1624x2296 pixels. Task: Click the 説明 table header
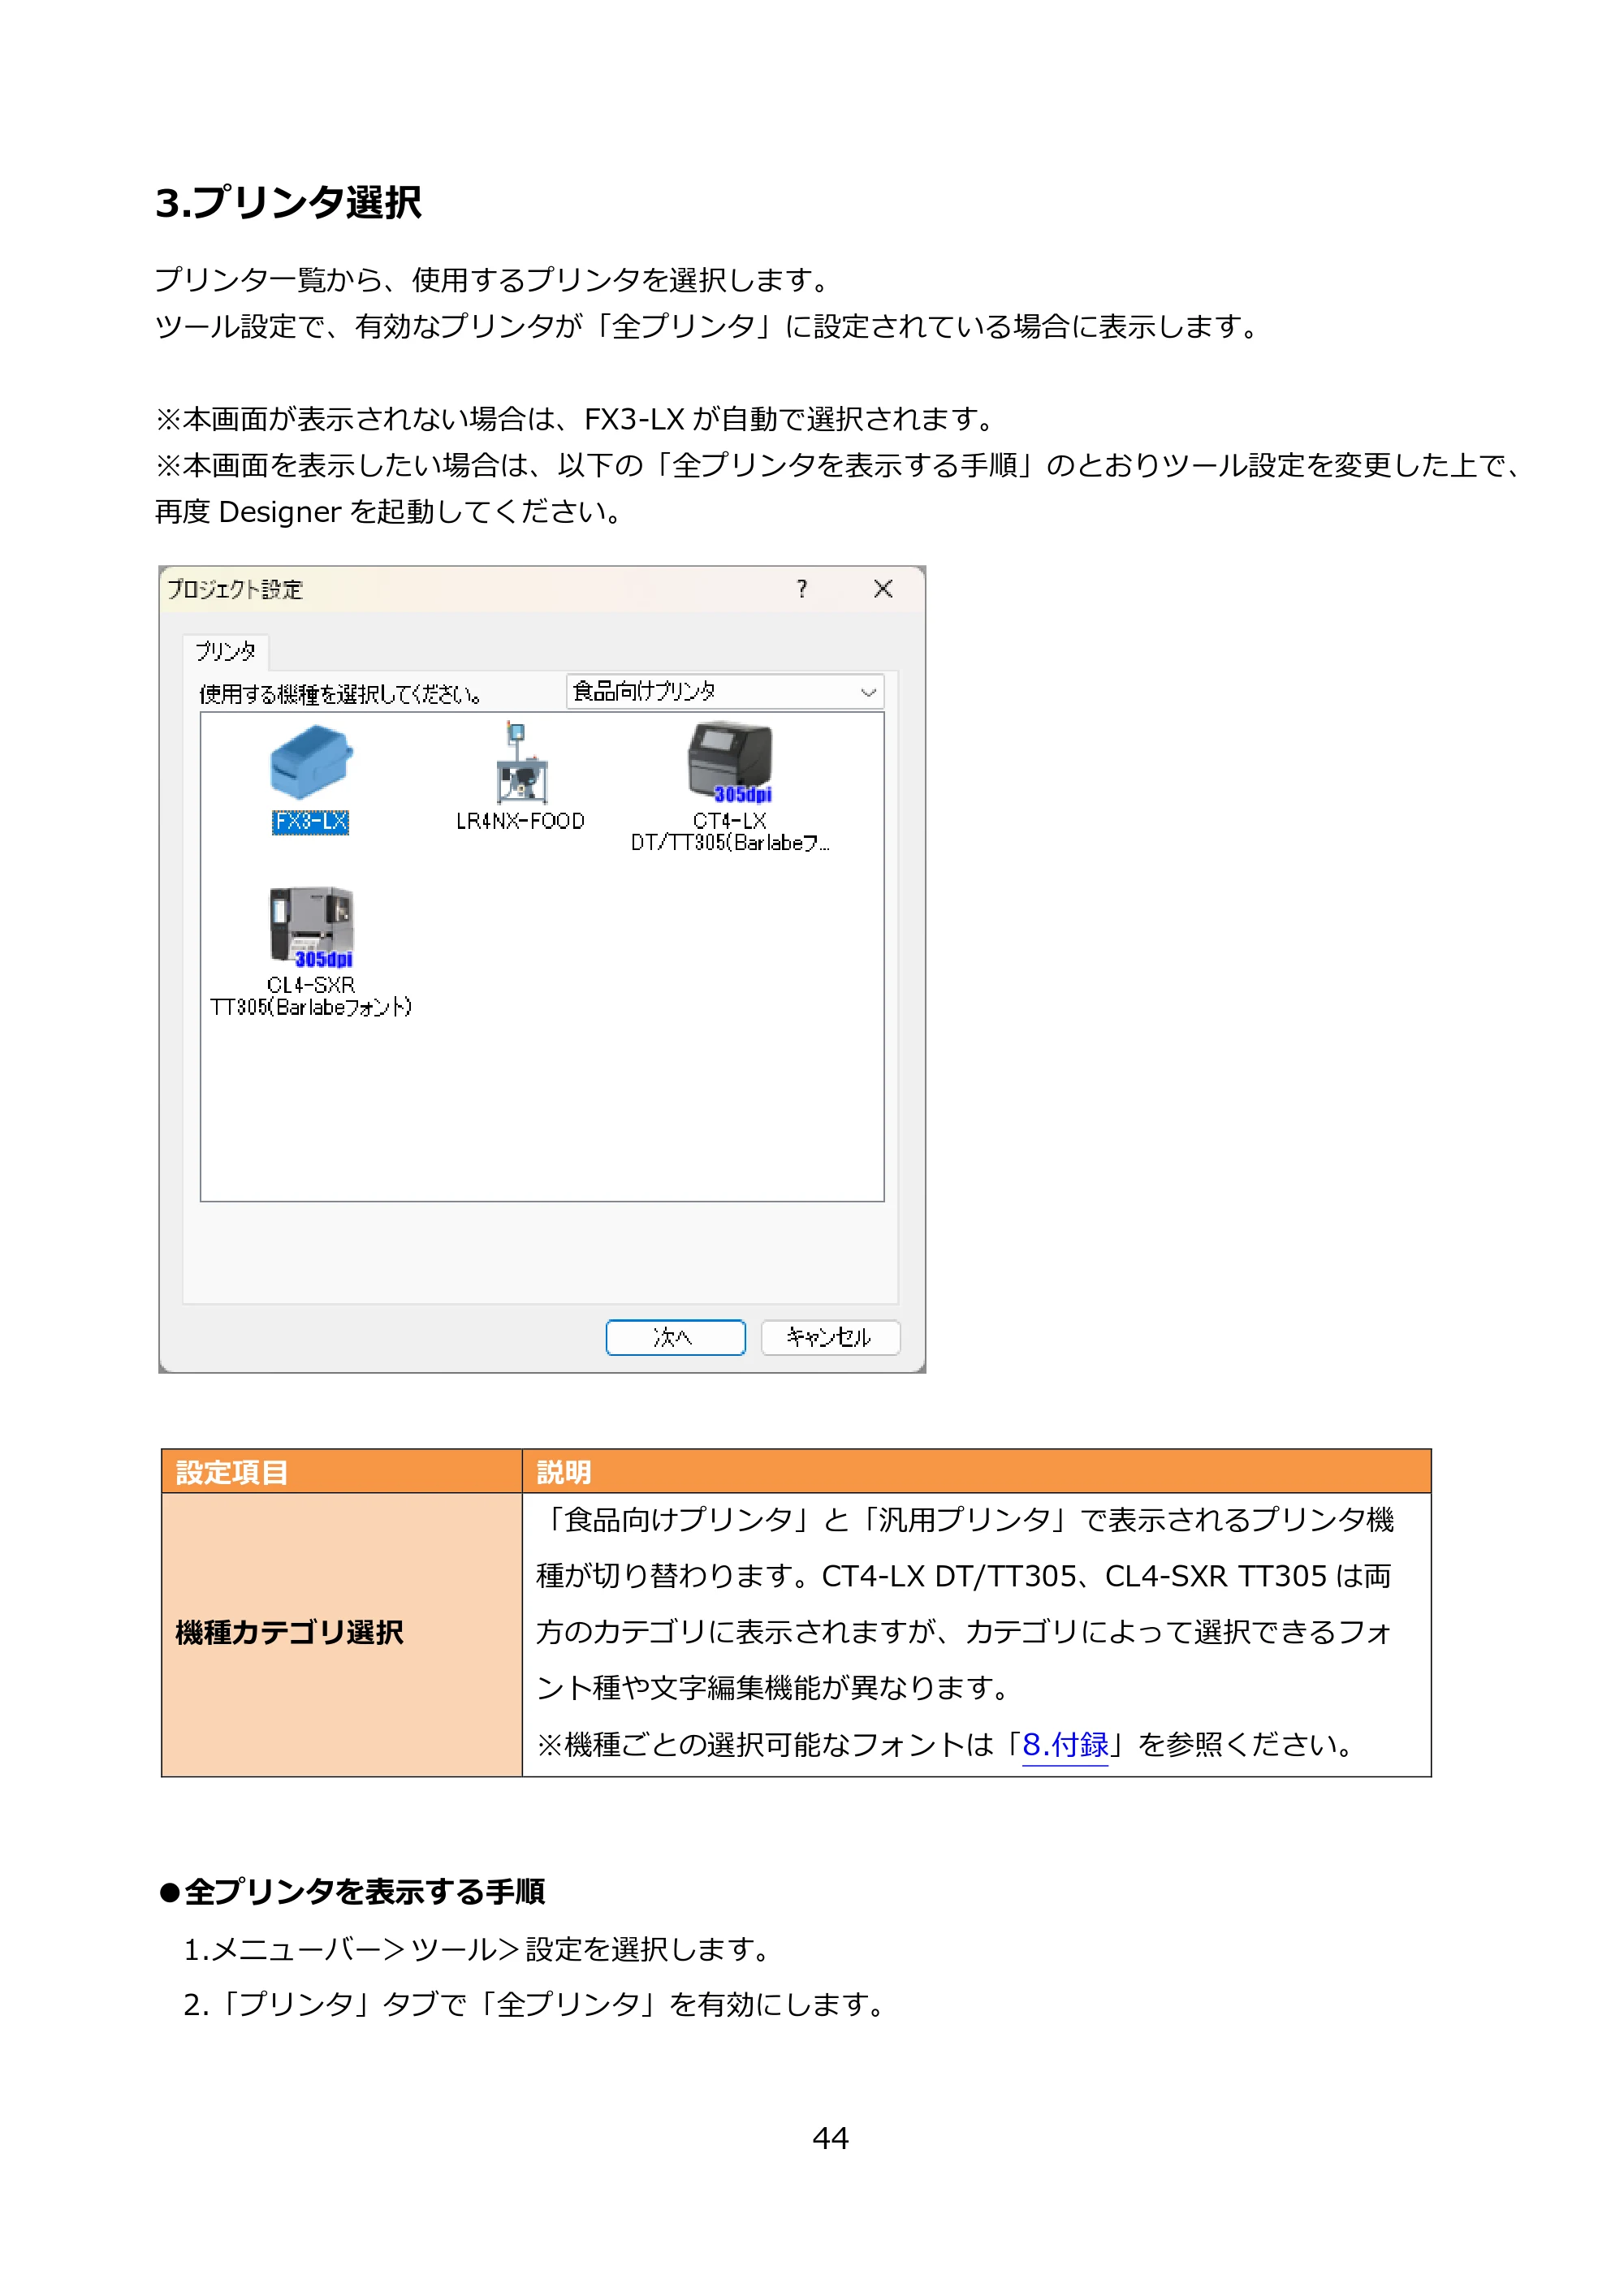point(976,1472)
